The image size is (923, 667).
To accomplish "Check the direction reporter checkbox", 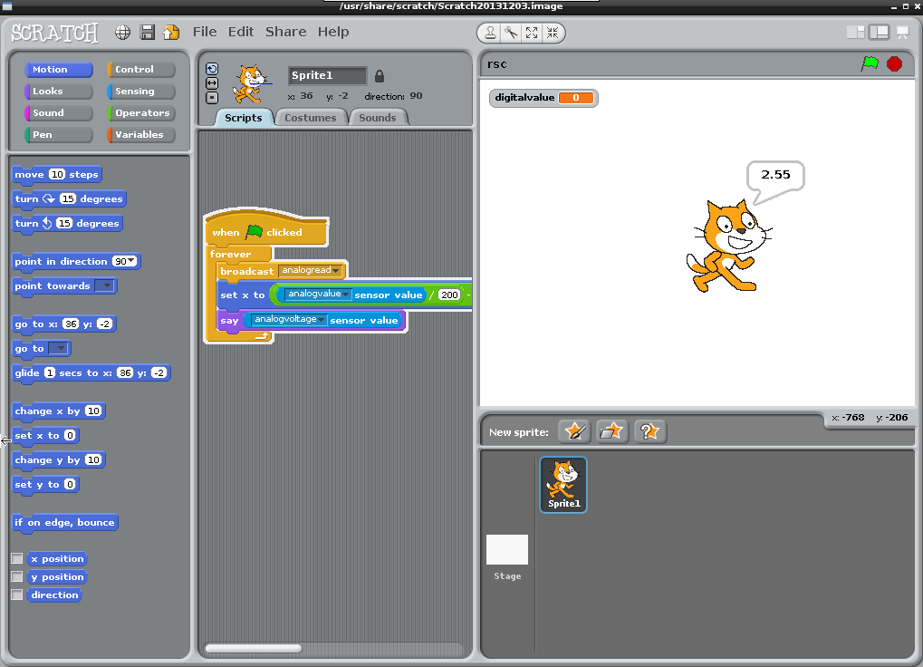I will [16, 595].
